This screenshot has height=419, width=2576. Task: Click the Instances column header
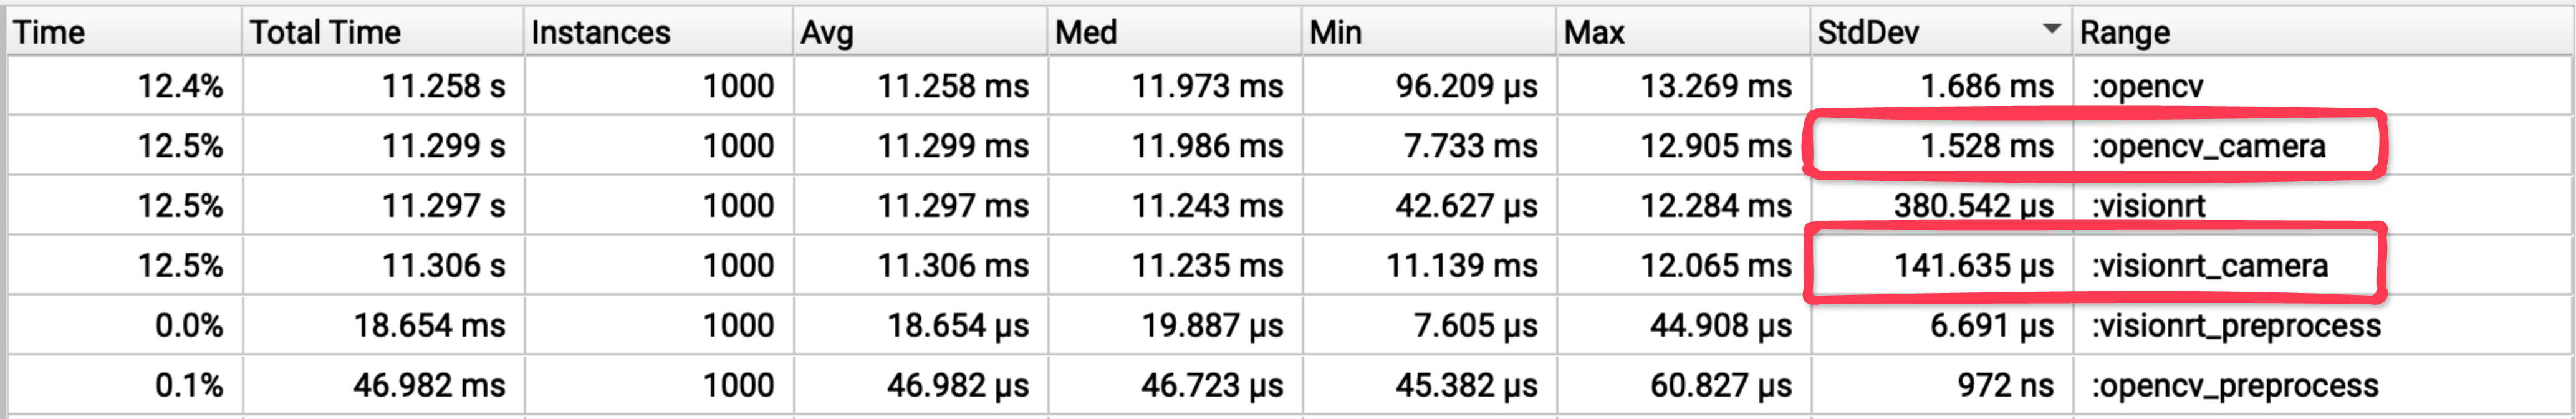pyautogui.click(x=600, y=33)
